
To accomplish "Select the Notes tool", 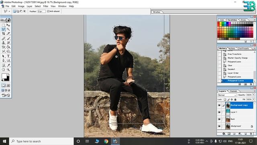I will point(3,65).
